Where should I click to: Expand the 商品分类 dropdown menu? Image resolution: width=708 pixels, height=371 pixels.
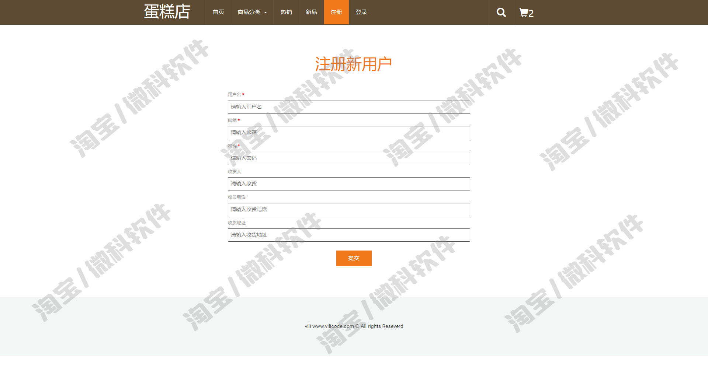(252, 12)
